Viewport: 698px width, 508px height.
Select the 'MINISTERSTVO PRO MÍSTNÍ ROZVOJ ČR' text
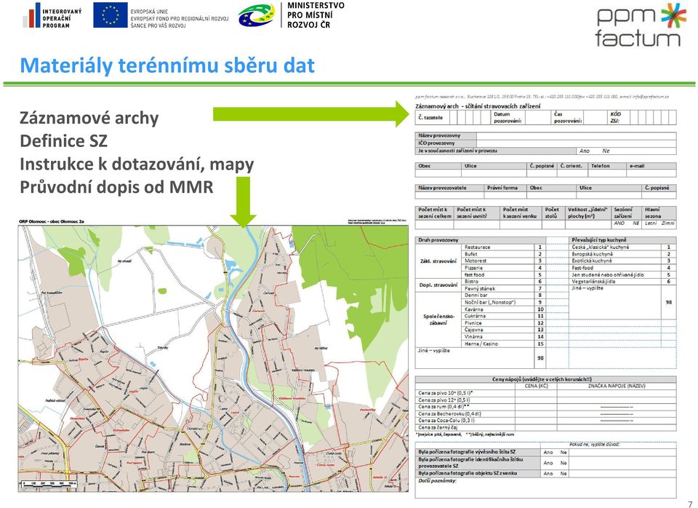tap(316, 15)
